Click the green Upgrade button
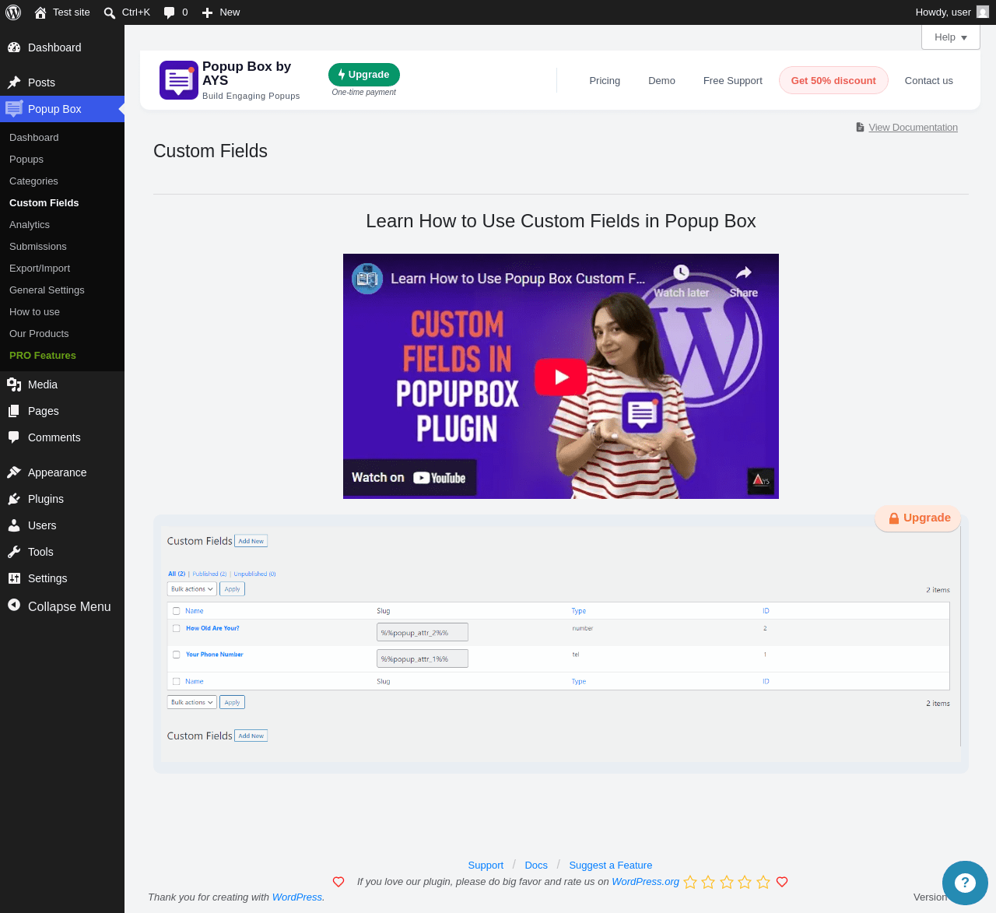This screenshot has width=996, height=913. click(364, 75)
